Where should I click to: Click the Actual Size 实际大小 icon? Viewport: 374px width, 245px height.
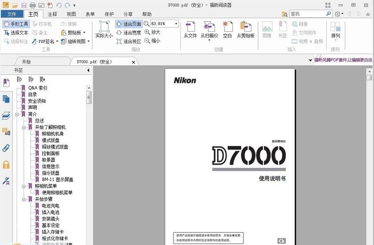pyautogui.click(x=103, y=31)
